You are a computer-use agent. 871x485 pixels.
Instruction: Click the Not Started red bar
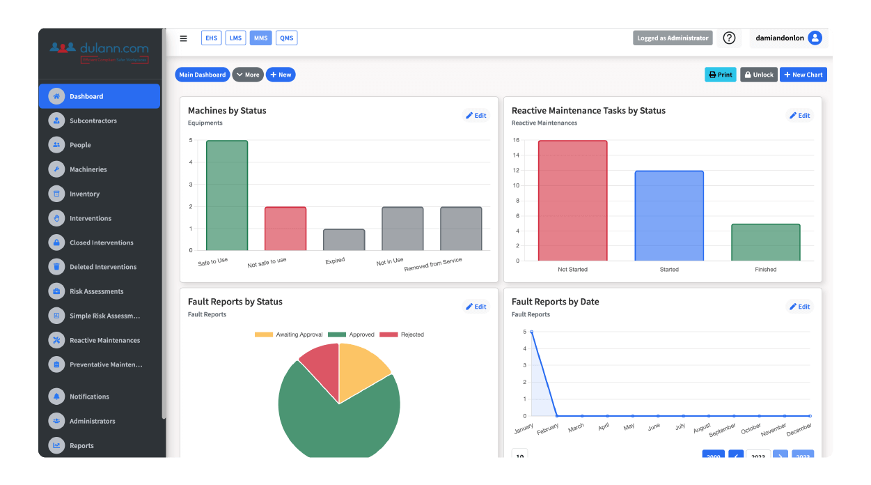[x=573, y=201]
